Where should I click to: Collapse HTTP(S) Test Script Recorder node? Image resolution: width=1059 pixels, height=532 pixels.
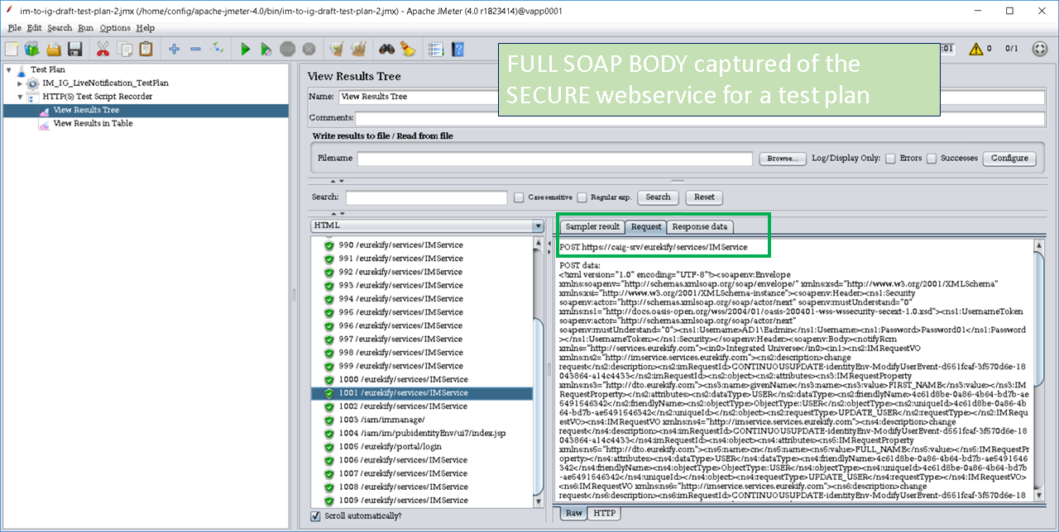pyautogui.click(x=20, y=97)
